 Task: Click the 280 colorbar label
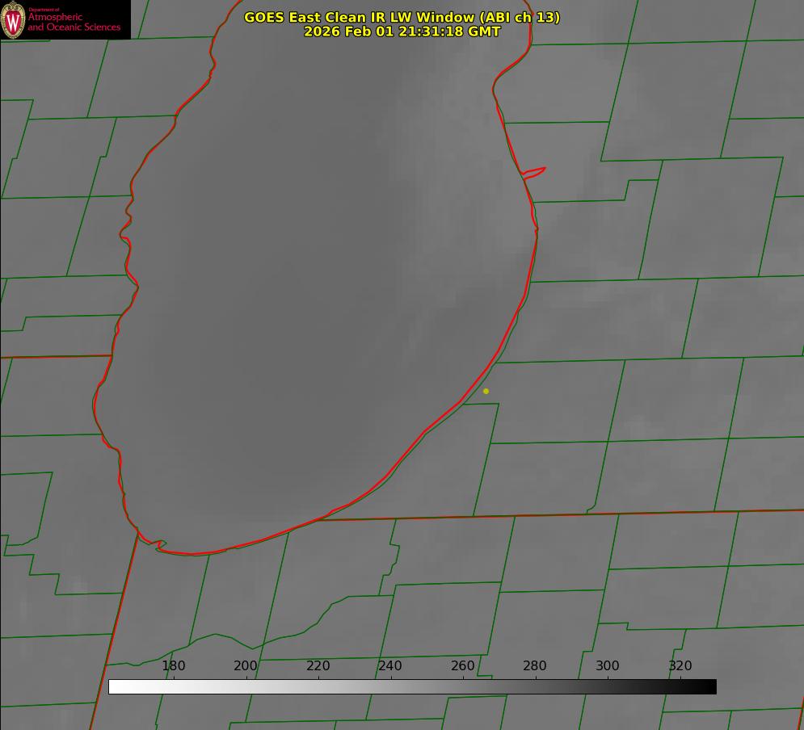click(x=535, y=665)
